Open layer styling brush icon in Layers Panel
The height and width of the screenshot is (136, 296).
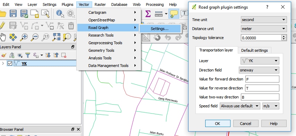click(3, 55)
